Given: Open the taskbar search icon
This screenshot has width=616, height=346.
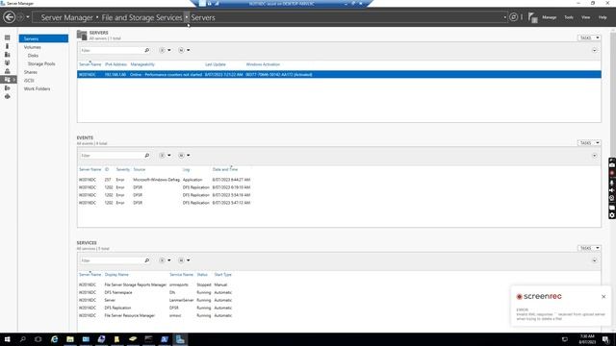Looking at the screenshot, I should click(23, 339).
